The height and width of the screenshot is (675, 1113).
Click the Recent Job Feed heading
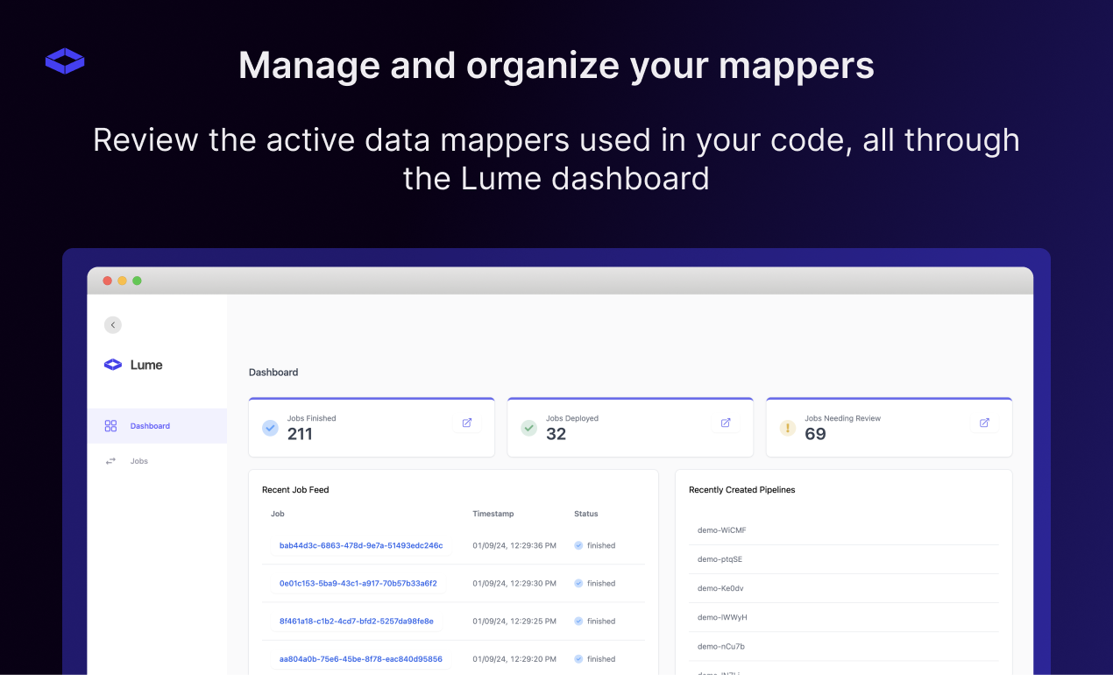(295, 490)
